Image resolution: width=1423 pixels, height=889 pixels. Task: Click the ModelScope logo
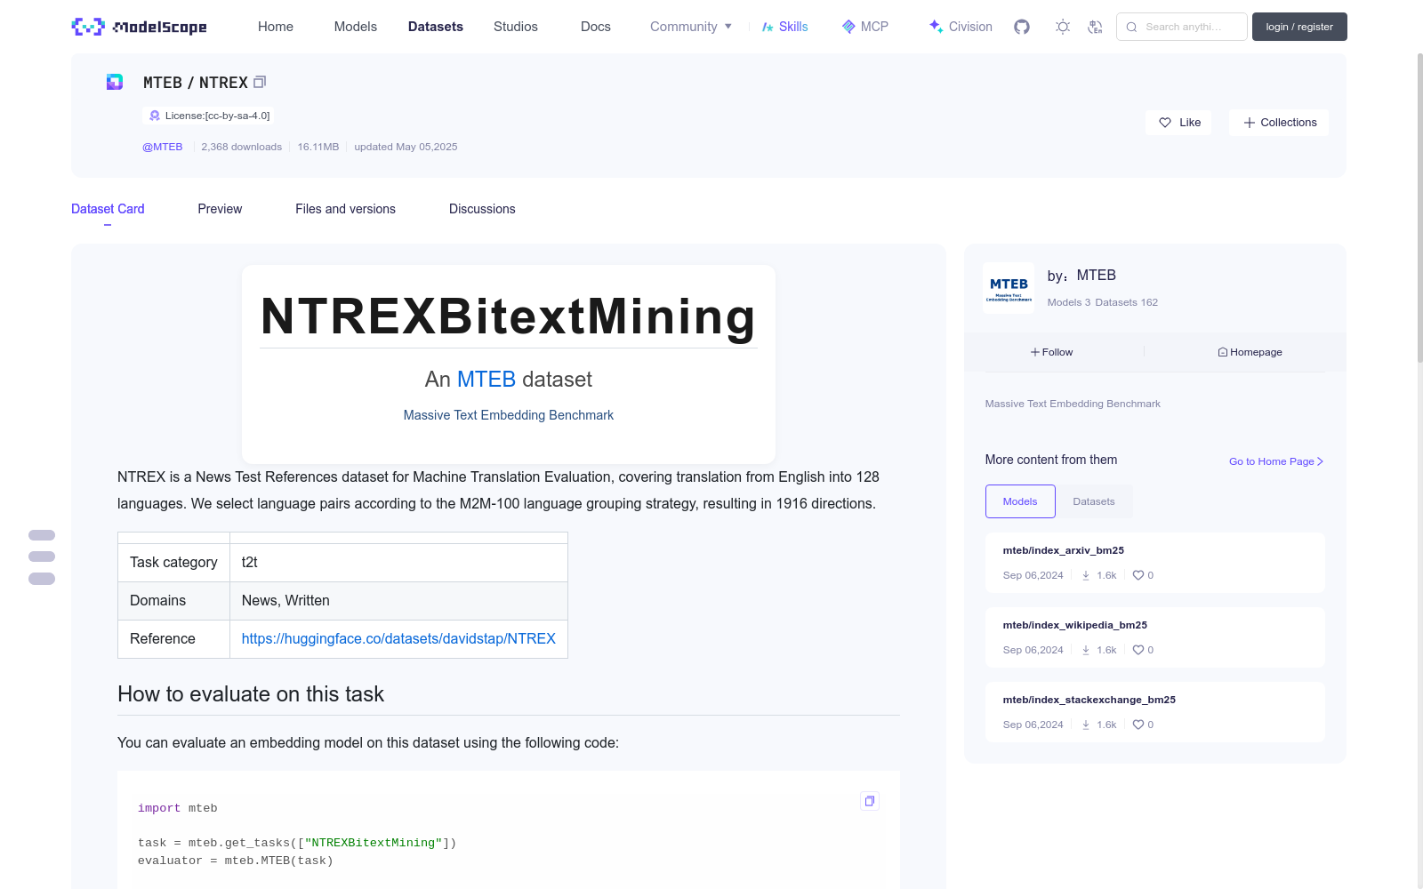[139, 27]
